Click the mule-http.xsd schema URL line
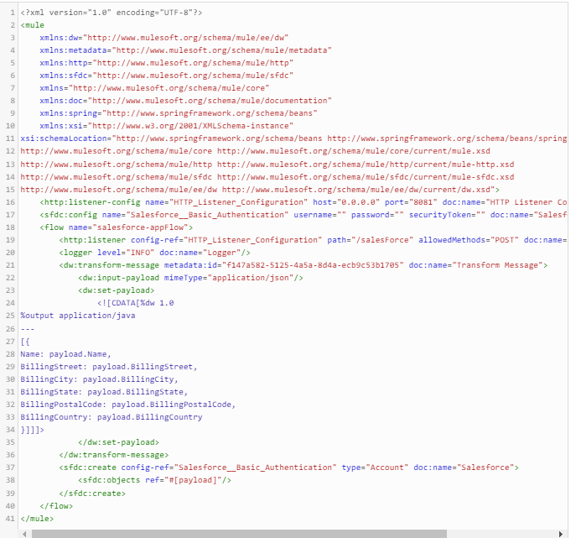The height and width of the screenshot is (538, 576). [x=267, y=164]
